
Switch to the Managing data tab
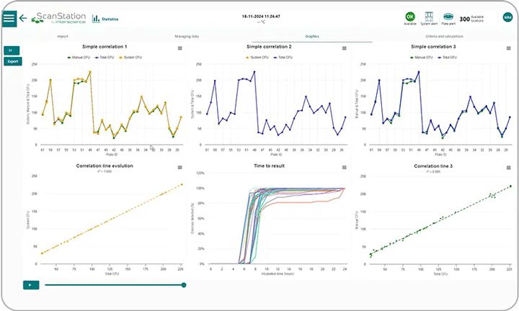[187, 35]
